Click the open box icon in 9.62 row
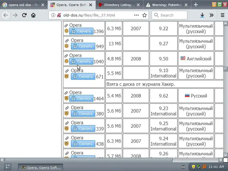This screenshot has height=171, width=228. coord(66,98)
